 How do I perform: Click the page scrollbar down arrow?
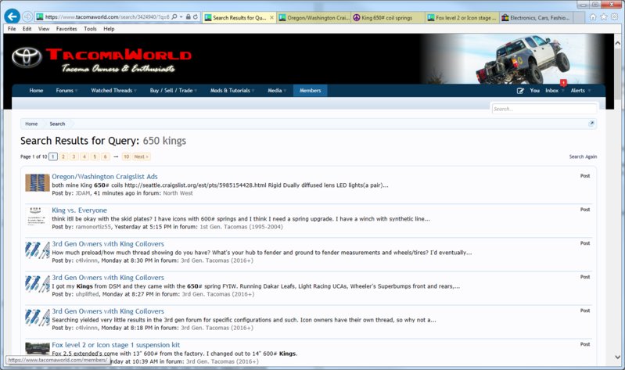pos(618,357)
